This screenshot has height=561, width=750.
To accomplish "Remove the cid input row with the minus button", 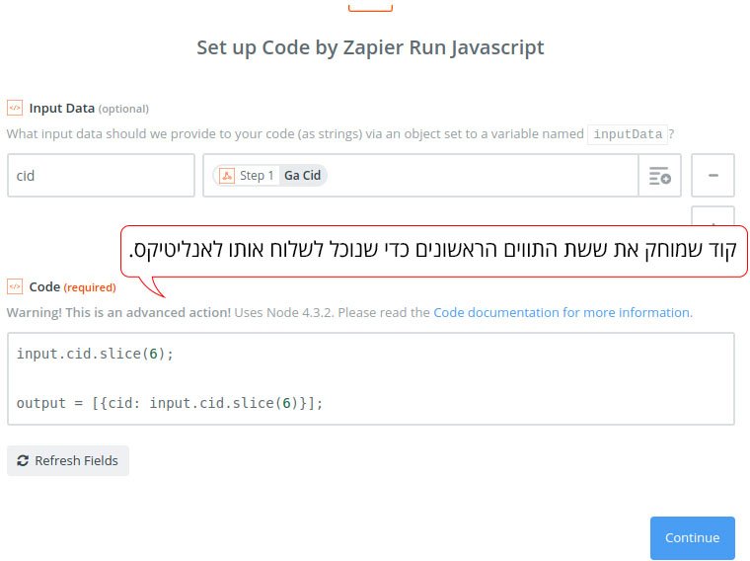I will (712, 176).
